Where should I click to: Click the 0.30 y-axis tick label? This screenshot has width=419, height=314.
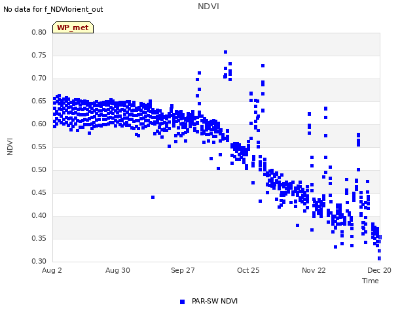click(39, 261)
